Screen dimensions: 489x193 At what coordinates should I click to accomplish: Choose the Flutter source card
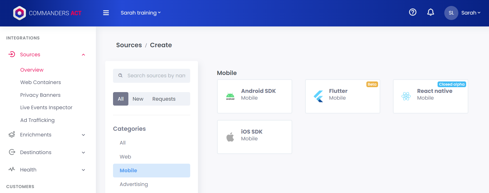[342, 96]
